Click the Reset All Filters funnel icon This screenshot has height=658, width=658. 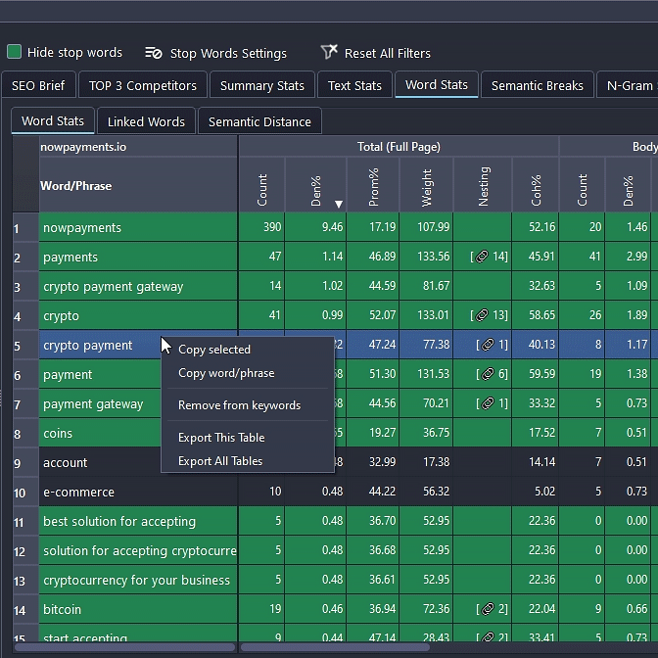point(329,52)
